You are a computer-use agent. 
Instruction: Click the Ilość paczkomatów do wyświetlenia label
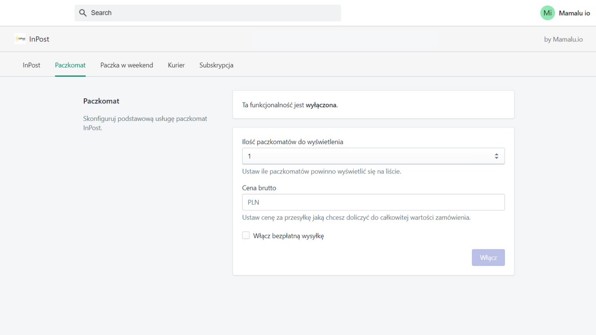[x=292, y=141]
